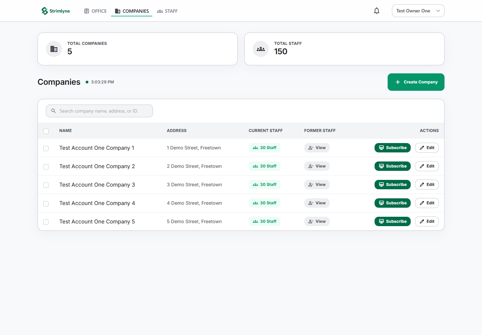Screen dimensions: 482x335
Task: Select Company 4 with its checkbox
Action: tap(46, 203)
